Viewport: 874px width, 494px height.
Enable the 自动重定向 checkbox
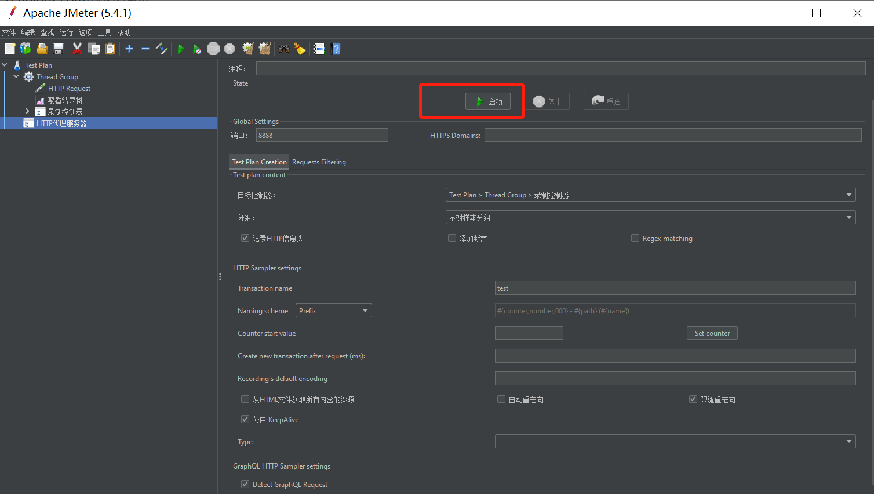(501, 399)
